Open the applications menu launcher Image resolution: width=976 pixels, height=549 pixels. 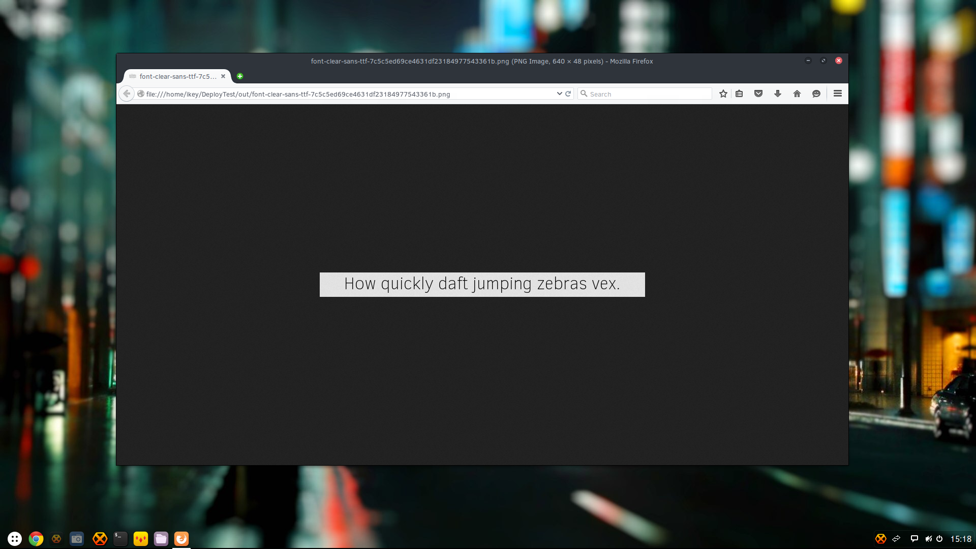point(15,539)
